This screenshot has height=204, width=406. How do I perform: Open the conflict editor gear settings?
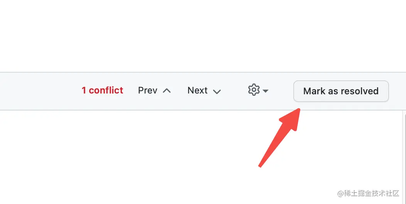click(x=254, y=90)
